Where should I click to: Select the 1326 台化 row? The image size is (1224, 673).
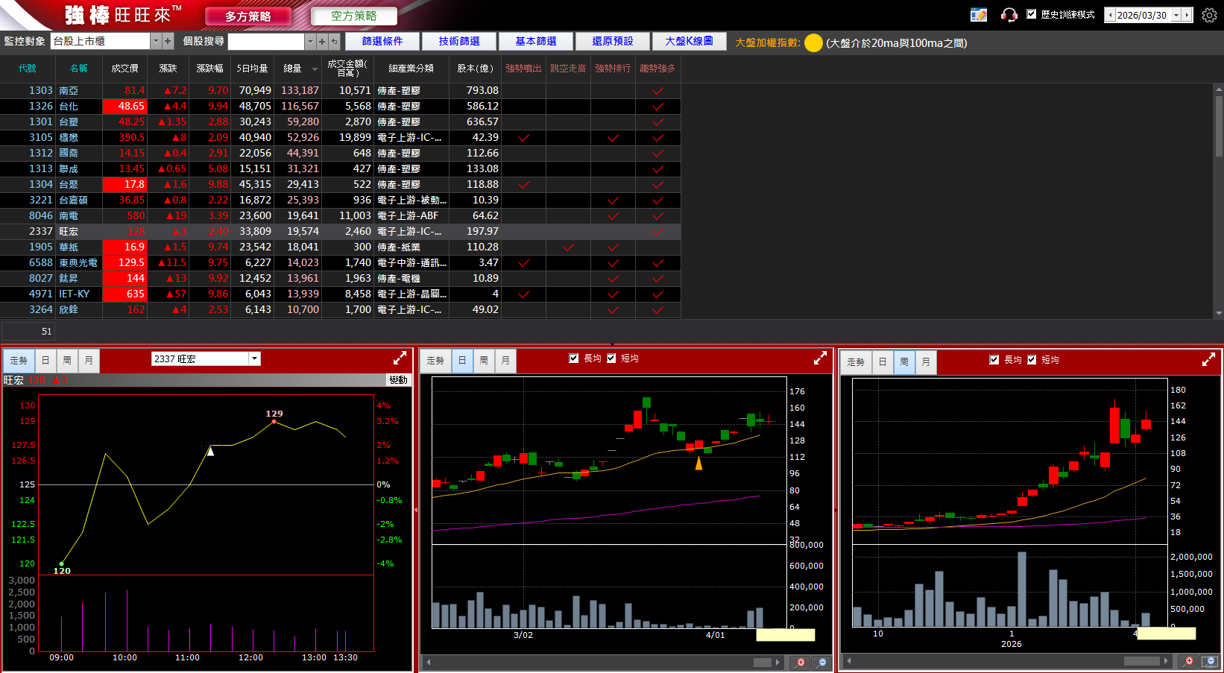coord(340,107)
